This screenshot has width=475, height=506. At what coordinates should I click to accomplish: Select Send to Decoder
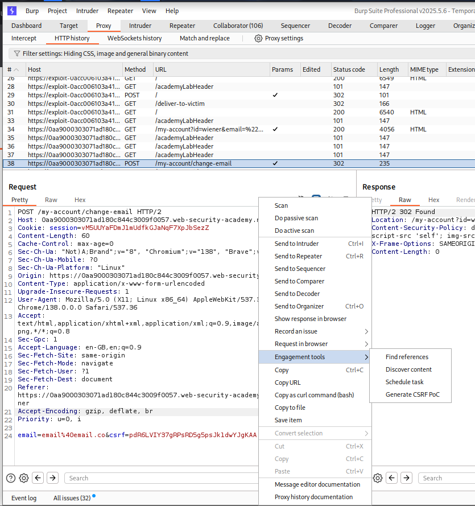tap(315, 294)
